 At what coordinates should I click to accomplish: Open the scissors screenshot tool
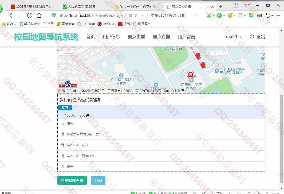(x=209, y=15)
